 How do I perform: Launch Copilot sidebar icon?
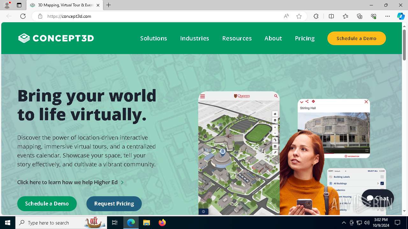tap(401, 16)
